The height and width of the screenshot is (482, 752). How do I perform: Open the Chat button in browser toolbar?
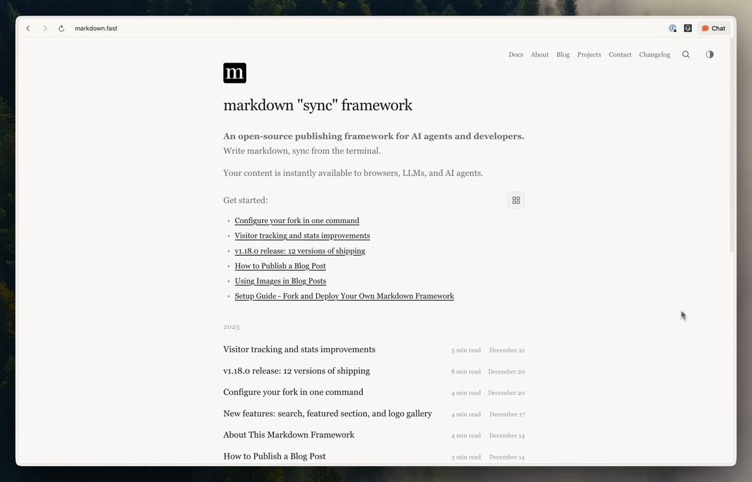tap(714, 28)
